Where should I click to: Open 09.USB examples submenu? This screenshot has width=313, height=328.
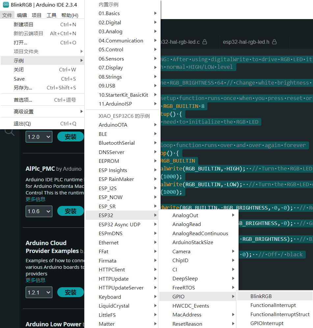click(123, 86)
